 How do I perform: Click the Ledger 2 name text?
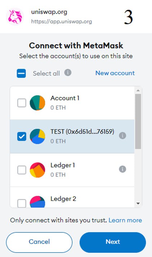(63, 199)
